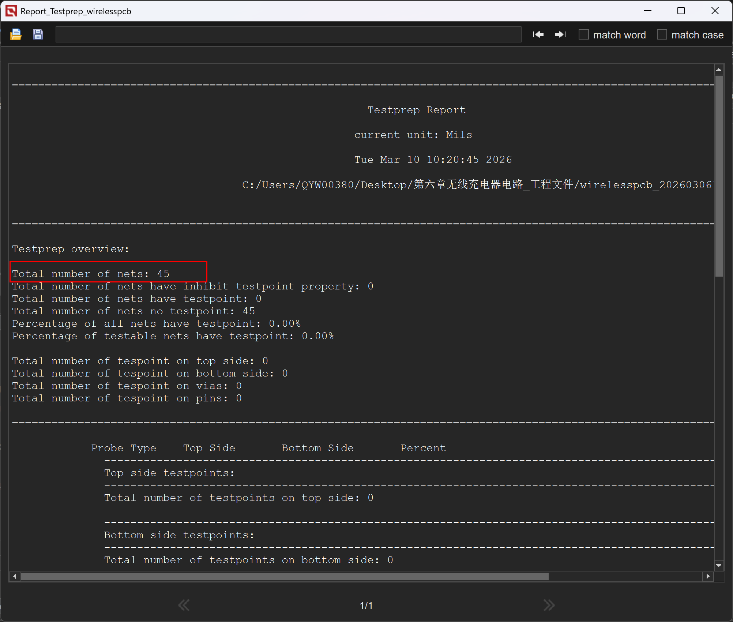The image size is (733, 622).
Task: Jump to previous search match arrow
Action: [538, 35]
